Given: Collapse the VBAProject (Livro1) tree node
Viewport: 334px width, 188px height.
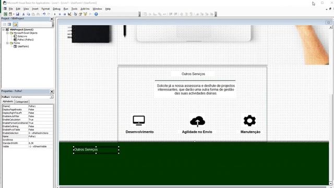Looking at the screenshot, I should click(x=4, y=30).
